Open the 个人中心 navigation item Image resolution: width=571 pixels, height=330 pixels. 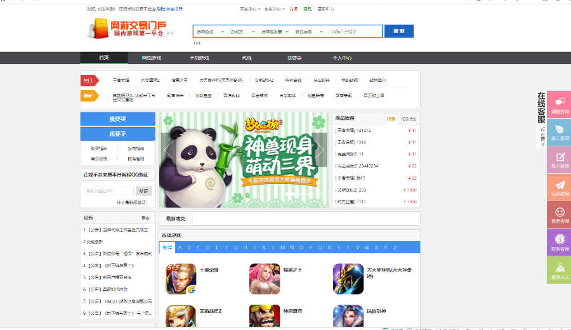341,58
